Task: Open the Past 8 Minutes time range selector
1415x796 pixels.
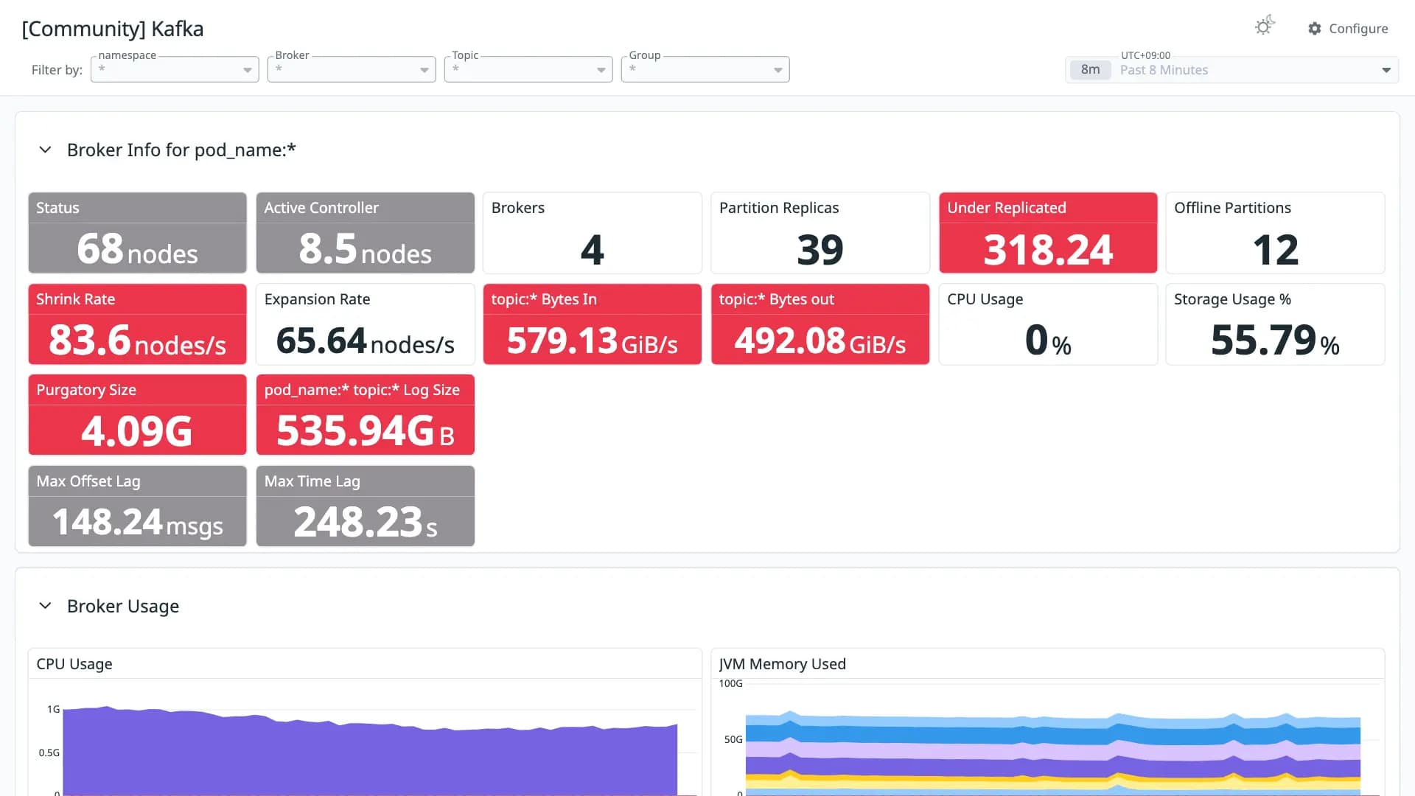Action: coord(1231,70)
